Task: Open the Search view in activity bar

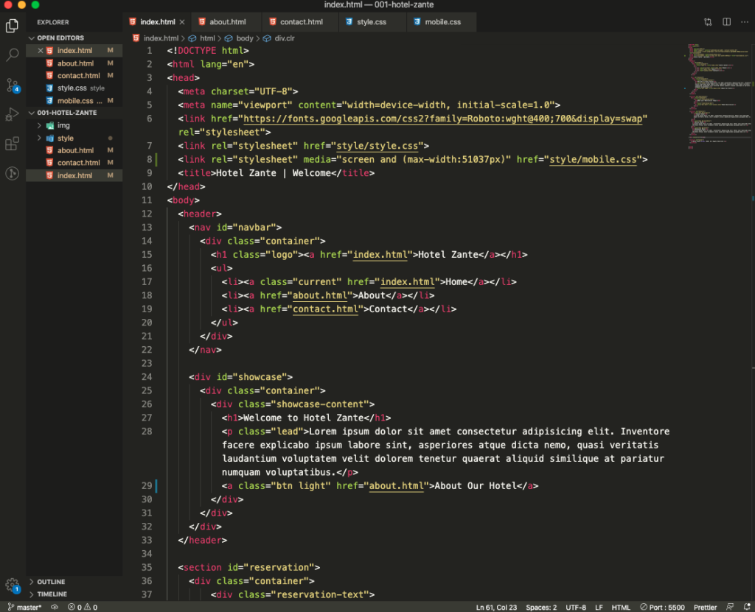Action: [x=12, y=54]
